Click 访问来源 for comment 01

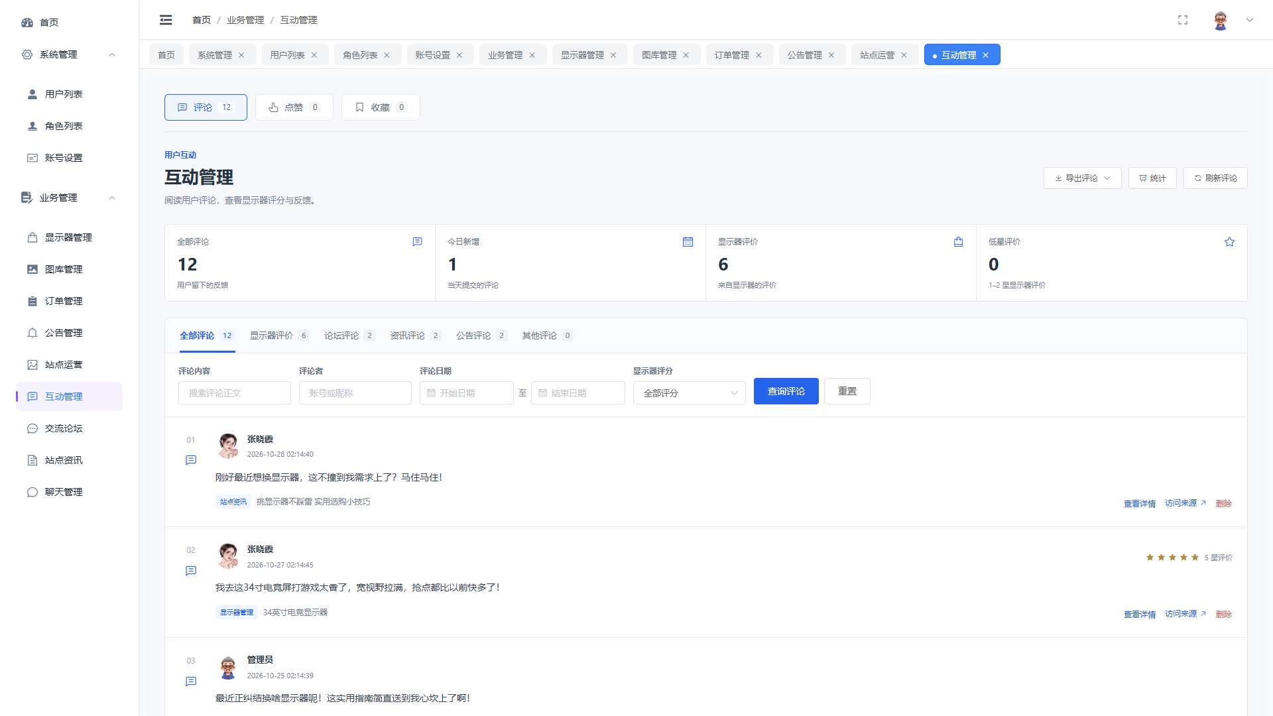(1185, 503)
